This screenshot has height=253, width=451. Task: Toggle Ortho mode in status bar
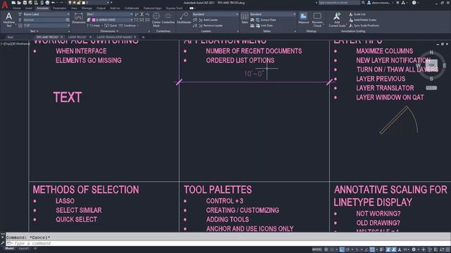pos(342,249)
